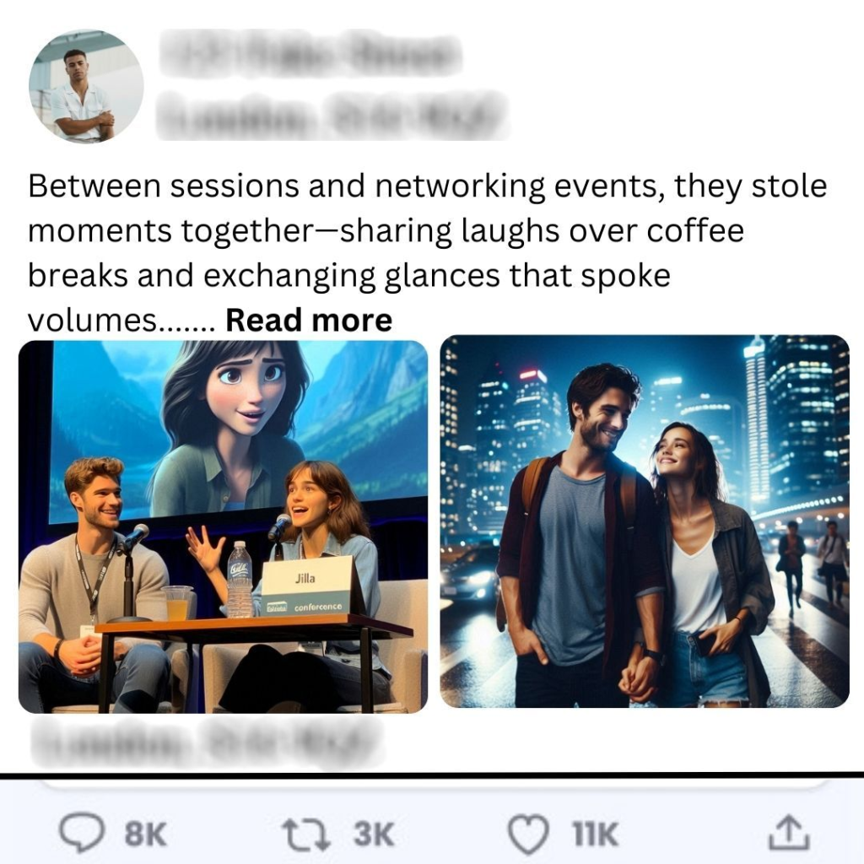
Task: Click the share upload icon
Action: pyautogui.click(x=789, y=833)
